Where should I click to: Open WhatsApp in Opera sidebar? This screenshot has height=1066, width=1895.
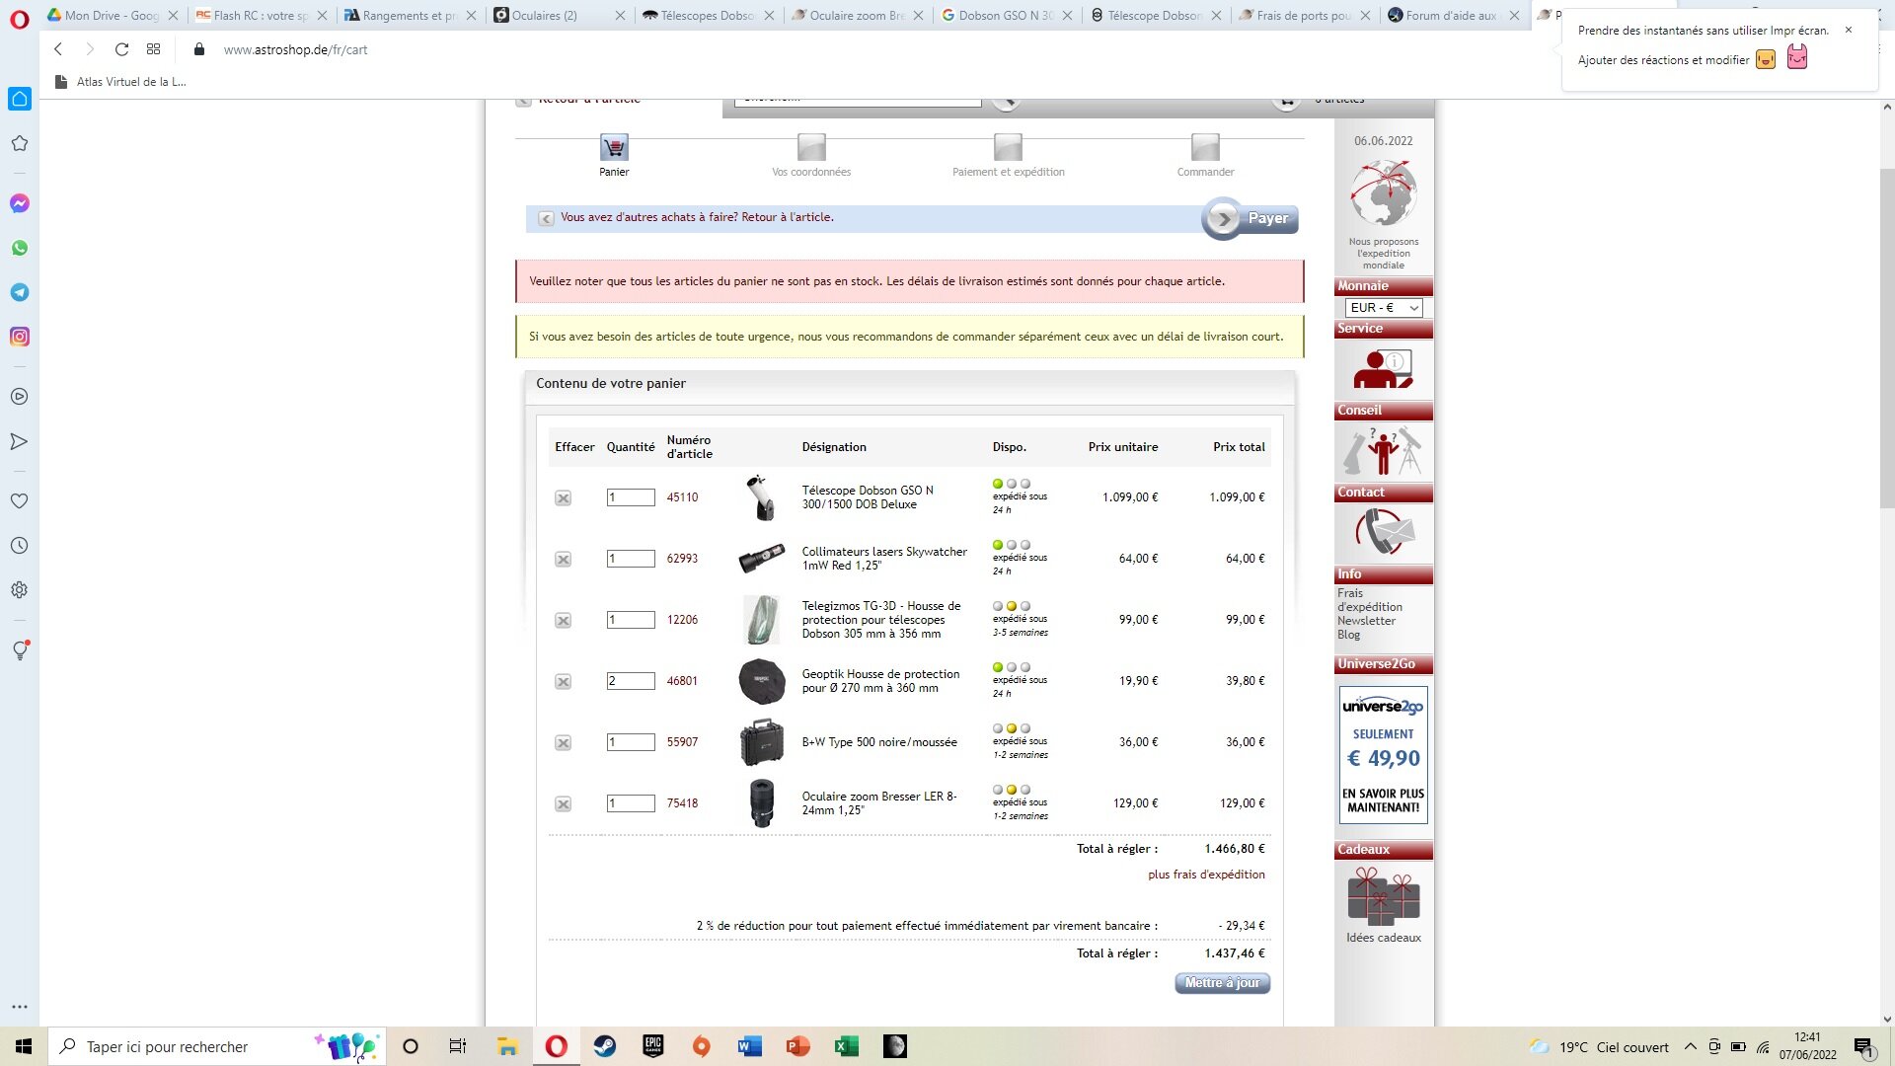19,248
